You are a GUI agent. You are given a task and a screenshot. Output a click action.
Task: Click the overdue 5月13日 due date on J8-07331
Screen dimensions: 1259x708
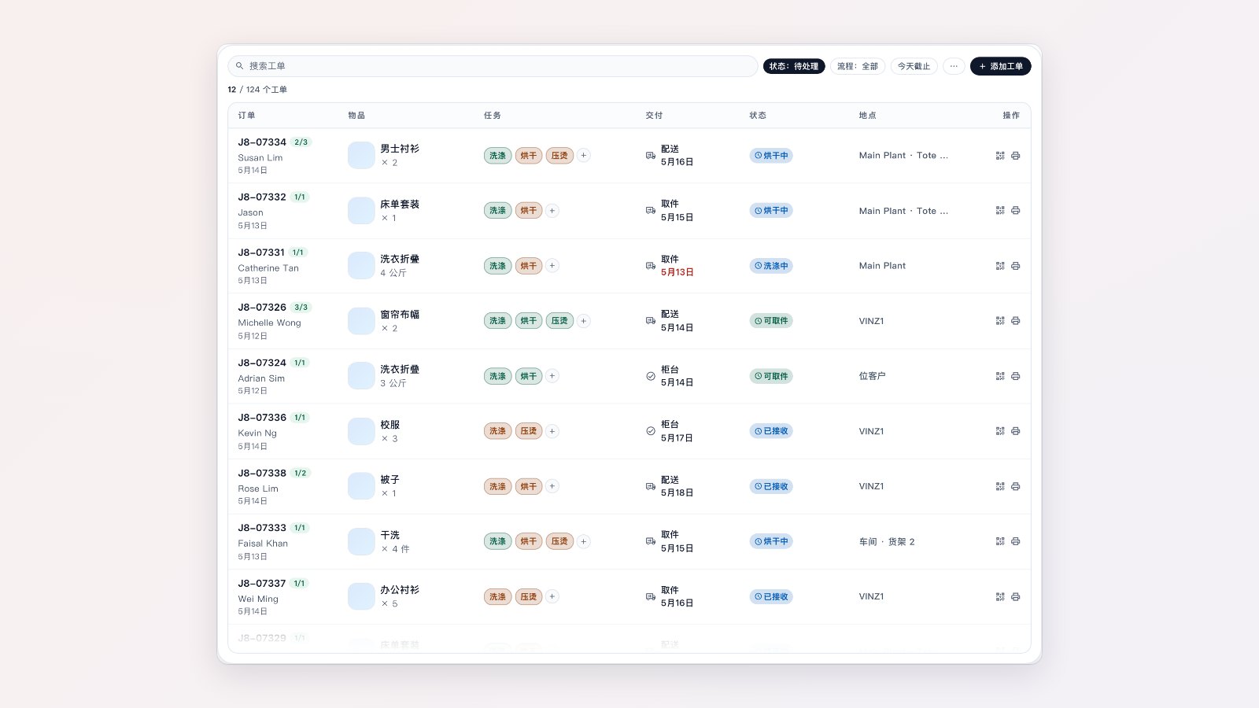pos(677,272)
